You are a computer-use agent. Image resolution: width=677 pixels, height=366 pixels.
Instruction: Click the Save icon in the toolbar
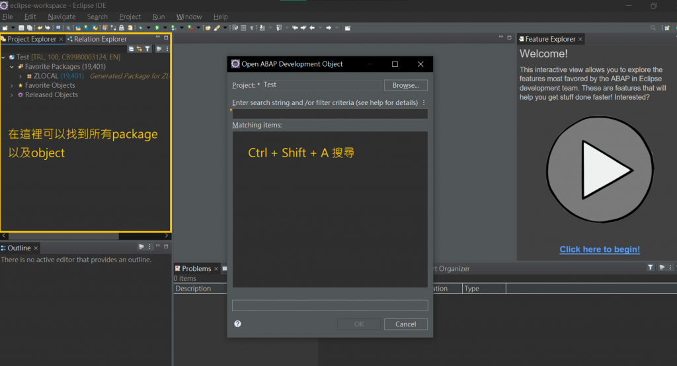click(21, 28)
